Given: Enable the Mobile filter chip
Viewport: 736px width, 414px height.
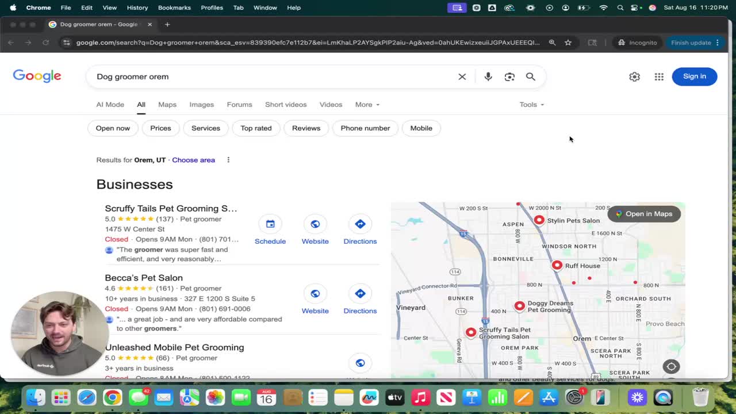Looking at the screenshot, I should point(421,128).
